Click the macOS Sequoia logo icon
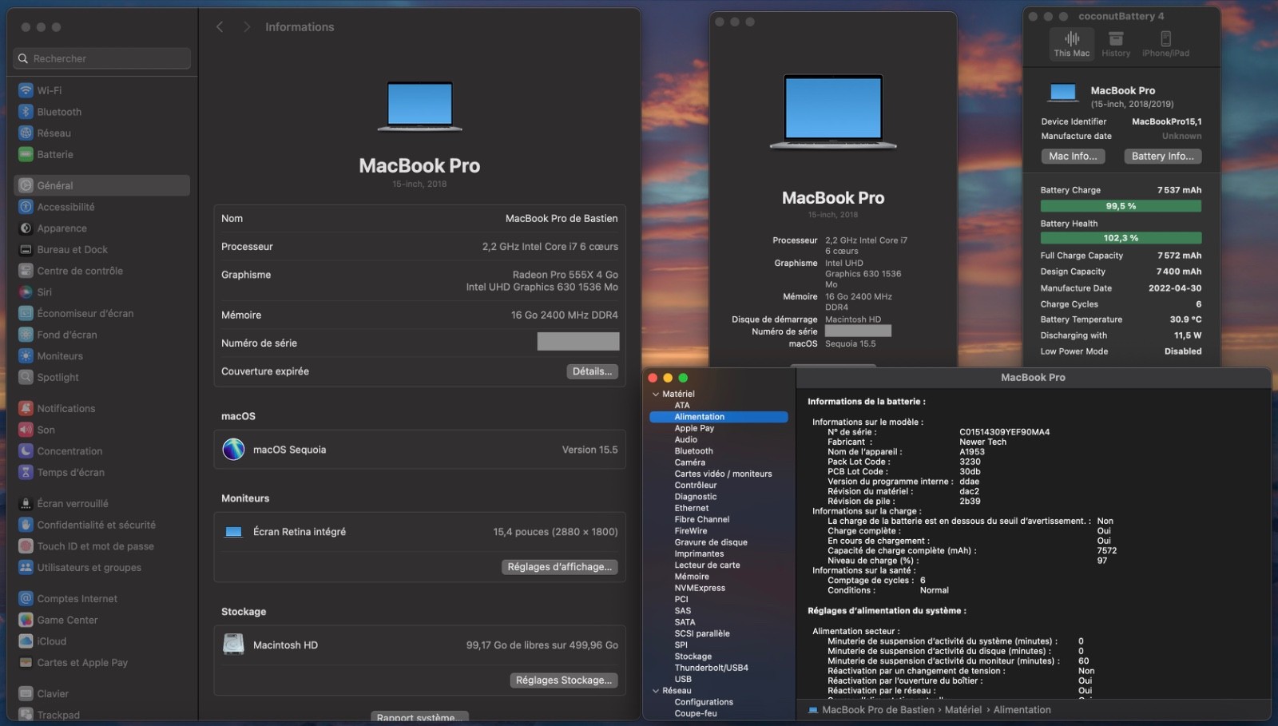This screenshot has width=1278, height=726. coord(233,450)
